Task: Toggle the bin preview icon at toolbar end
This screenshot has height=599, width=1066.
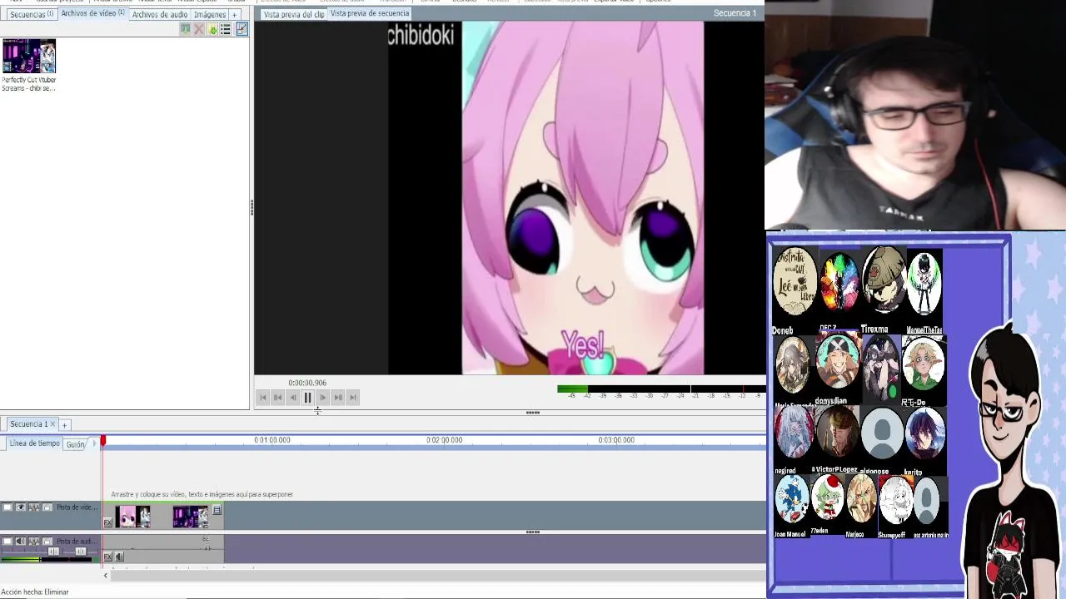Action: [x=242, y=29]
